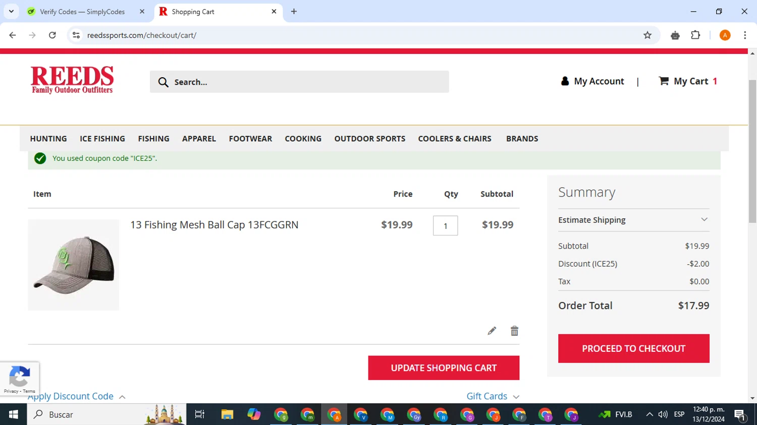Image resolution: width=757 pixels, height=425 pixels.
Task: Switch to the Verify Codes — SimplyCodes tab
Action: click(82, 12)
